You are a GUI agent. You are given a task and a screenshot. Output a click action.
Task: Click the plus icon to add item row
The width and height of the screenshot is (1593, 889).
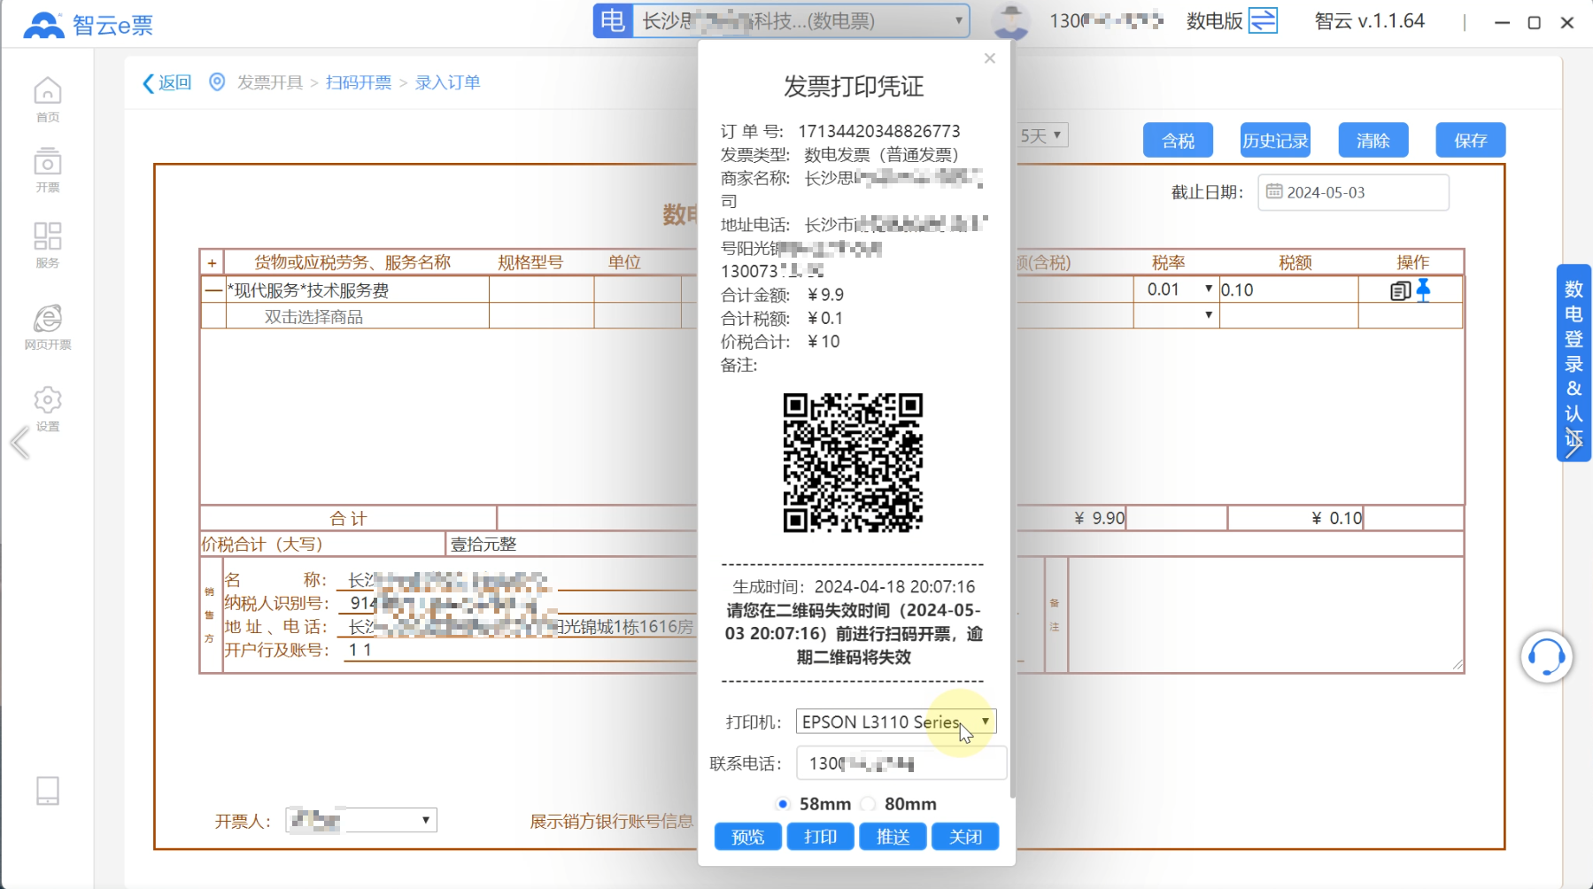tap(212, 263)
